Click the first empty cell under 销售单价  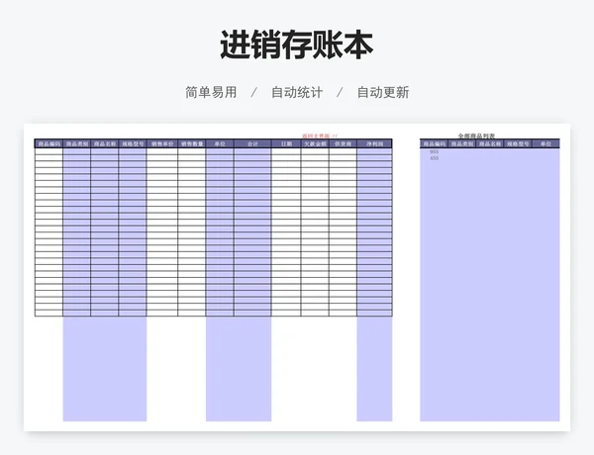point(162,151)
